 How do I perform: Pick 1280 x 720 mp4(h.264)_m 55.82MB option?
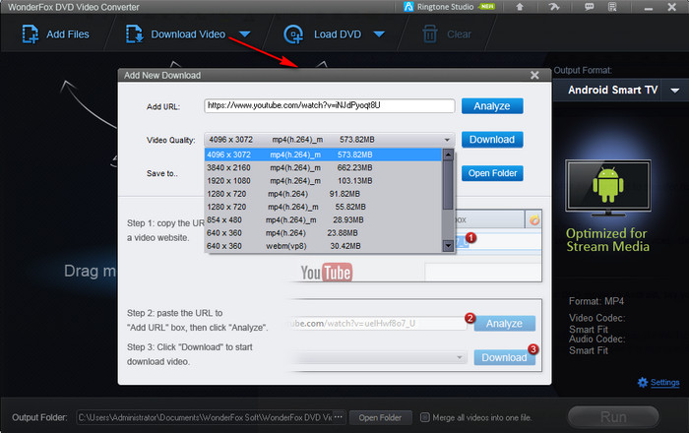324,207
